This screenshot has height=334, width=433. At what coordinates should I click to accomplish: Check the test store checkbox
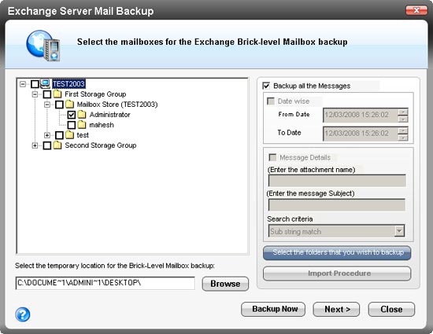(59, 135)
